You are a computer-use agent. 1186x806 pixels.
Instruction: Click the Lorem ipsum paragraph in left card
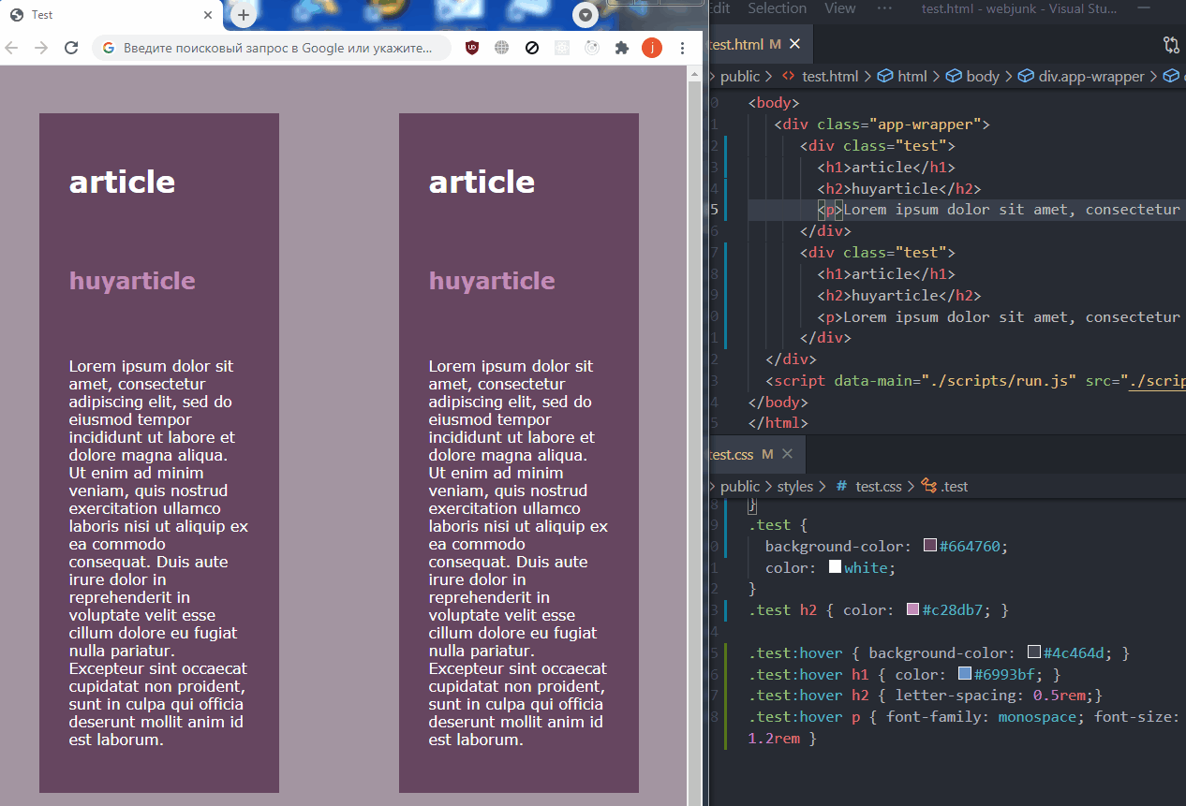pos(159,552)
